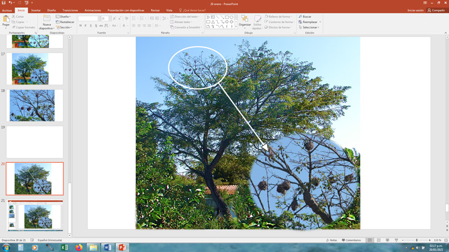Start slideshow from beginning quick access icon
The width and height of the screenshot is (449, 252).
[x=26, y=3]
